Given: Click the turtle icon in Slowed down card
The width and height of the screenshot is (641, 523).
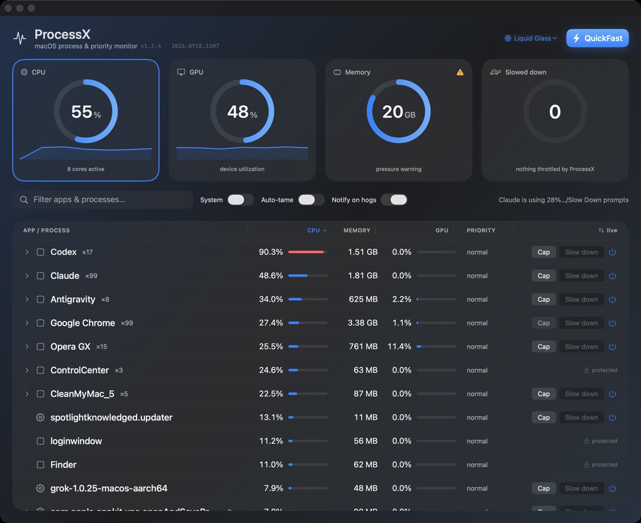Looking at the screenshot, I should click(x=496, y=72).
